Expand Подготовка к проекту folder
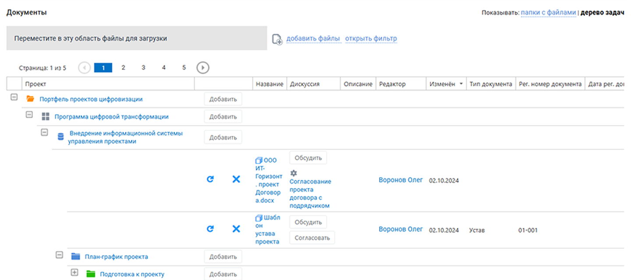Image resolution: width=631 pixels, height=280 pixels. click(x=74, y=272)
